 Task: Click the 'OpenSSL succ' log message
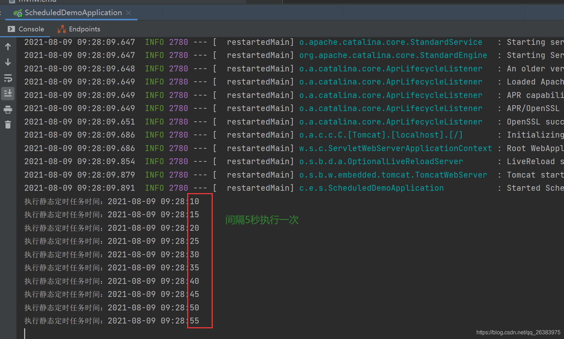tap(535, 122)
